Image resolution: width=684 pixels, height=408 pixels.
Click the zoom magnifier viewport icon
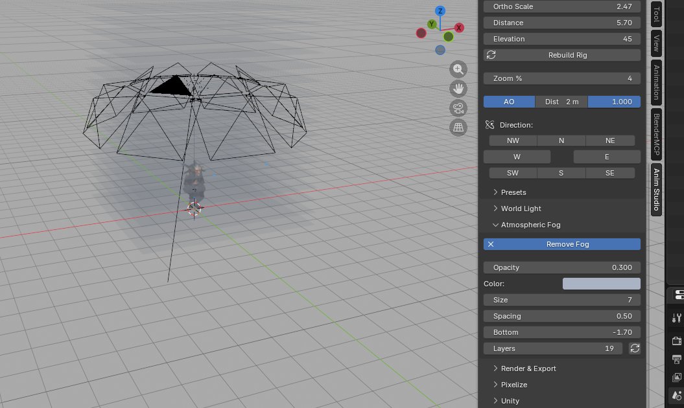[x=458, y=69]
